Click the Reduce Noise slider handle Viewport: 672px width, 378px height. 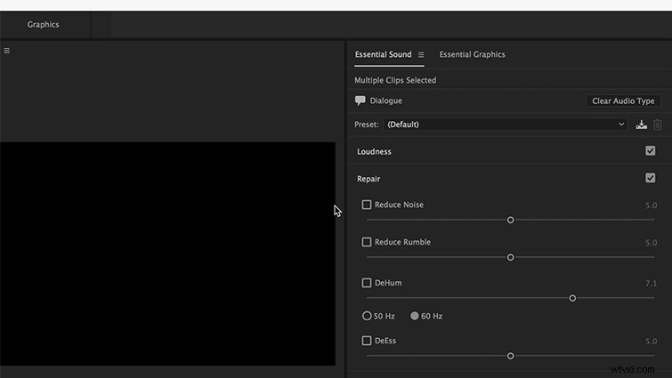click(x=510, y=220)
